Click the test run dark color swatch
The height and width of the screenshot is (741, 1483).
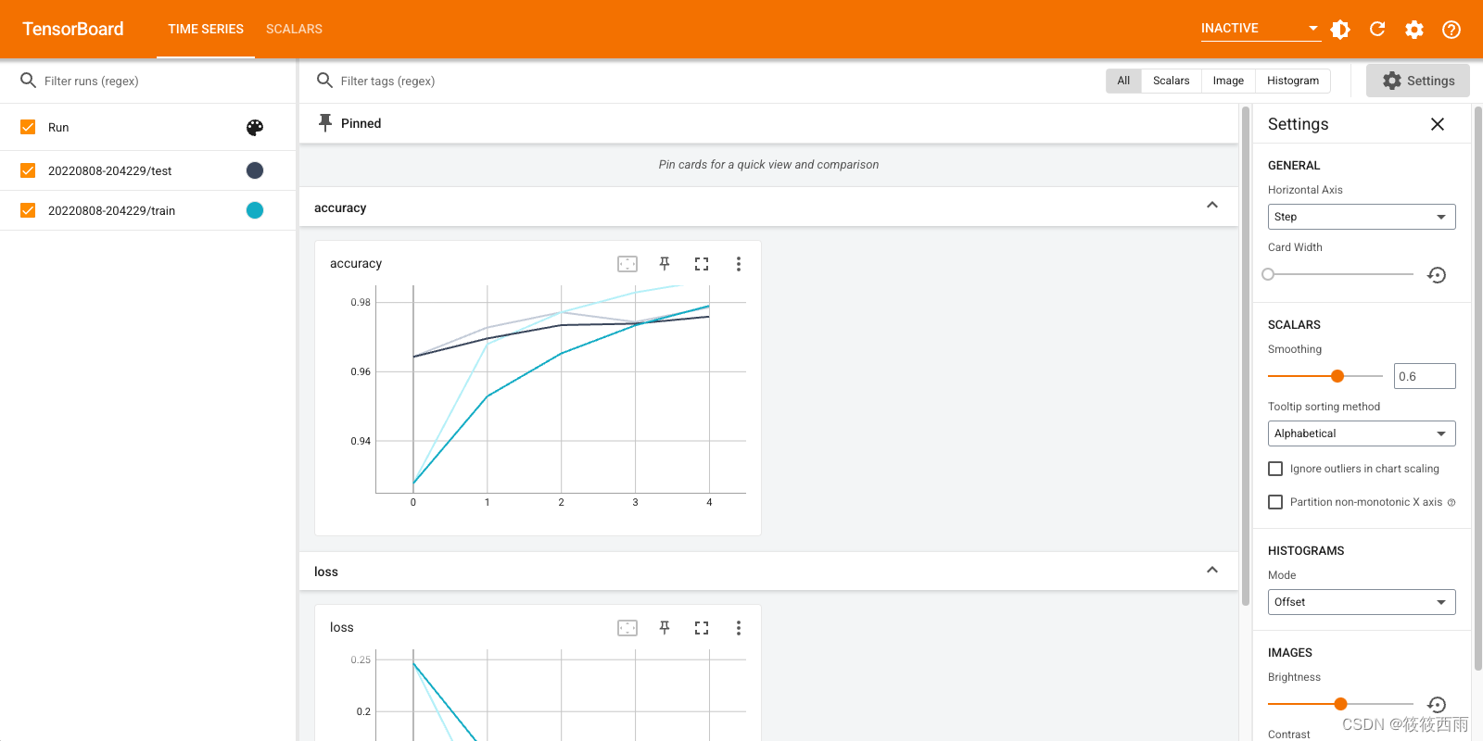click(x=255, y=170)
